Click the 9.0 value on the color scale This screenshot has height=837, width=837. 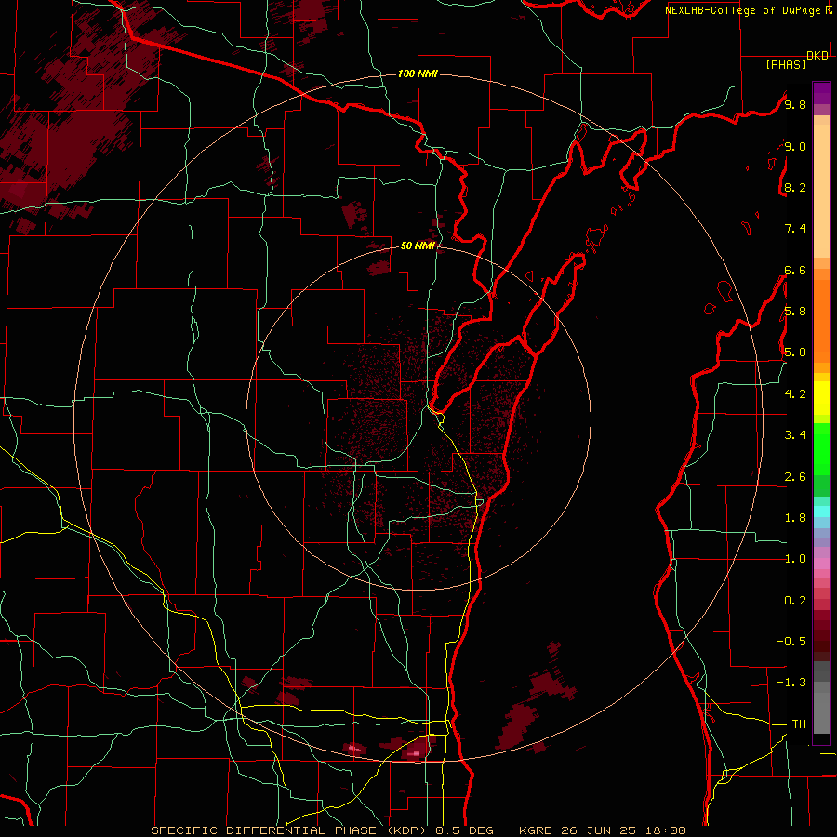pos(795,146)
